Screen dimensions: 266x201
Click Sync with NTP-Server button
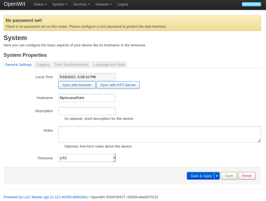click(118, 85)
